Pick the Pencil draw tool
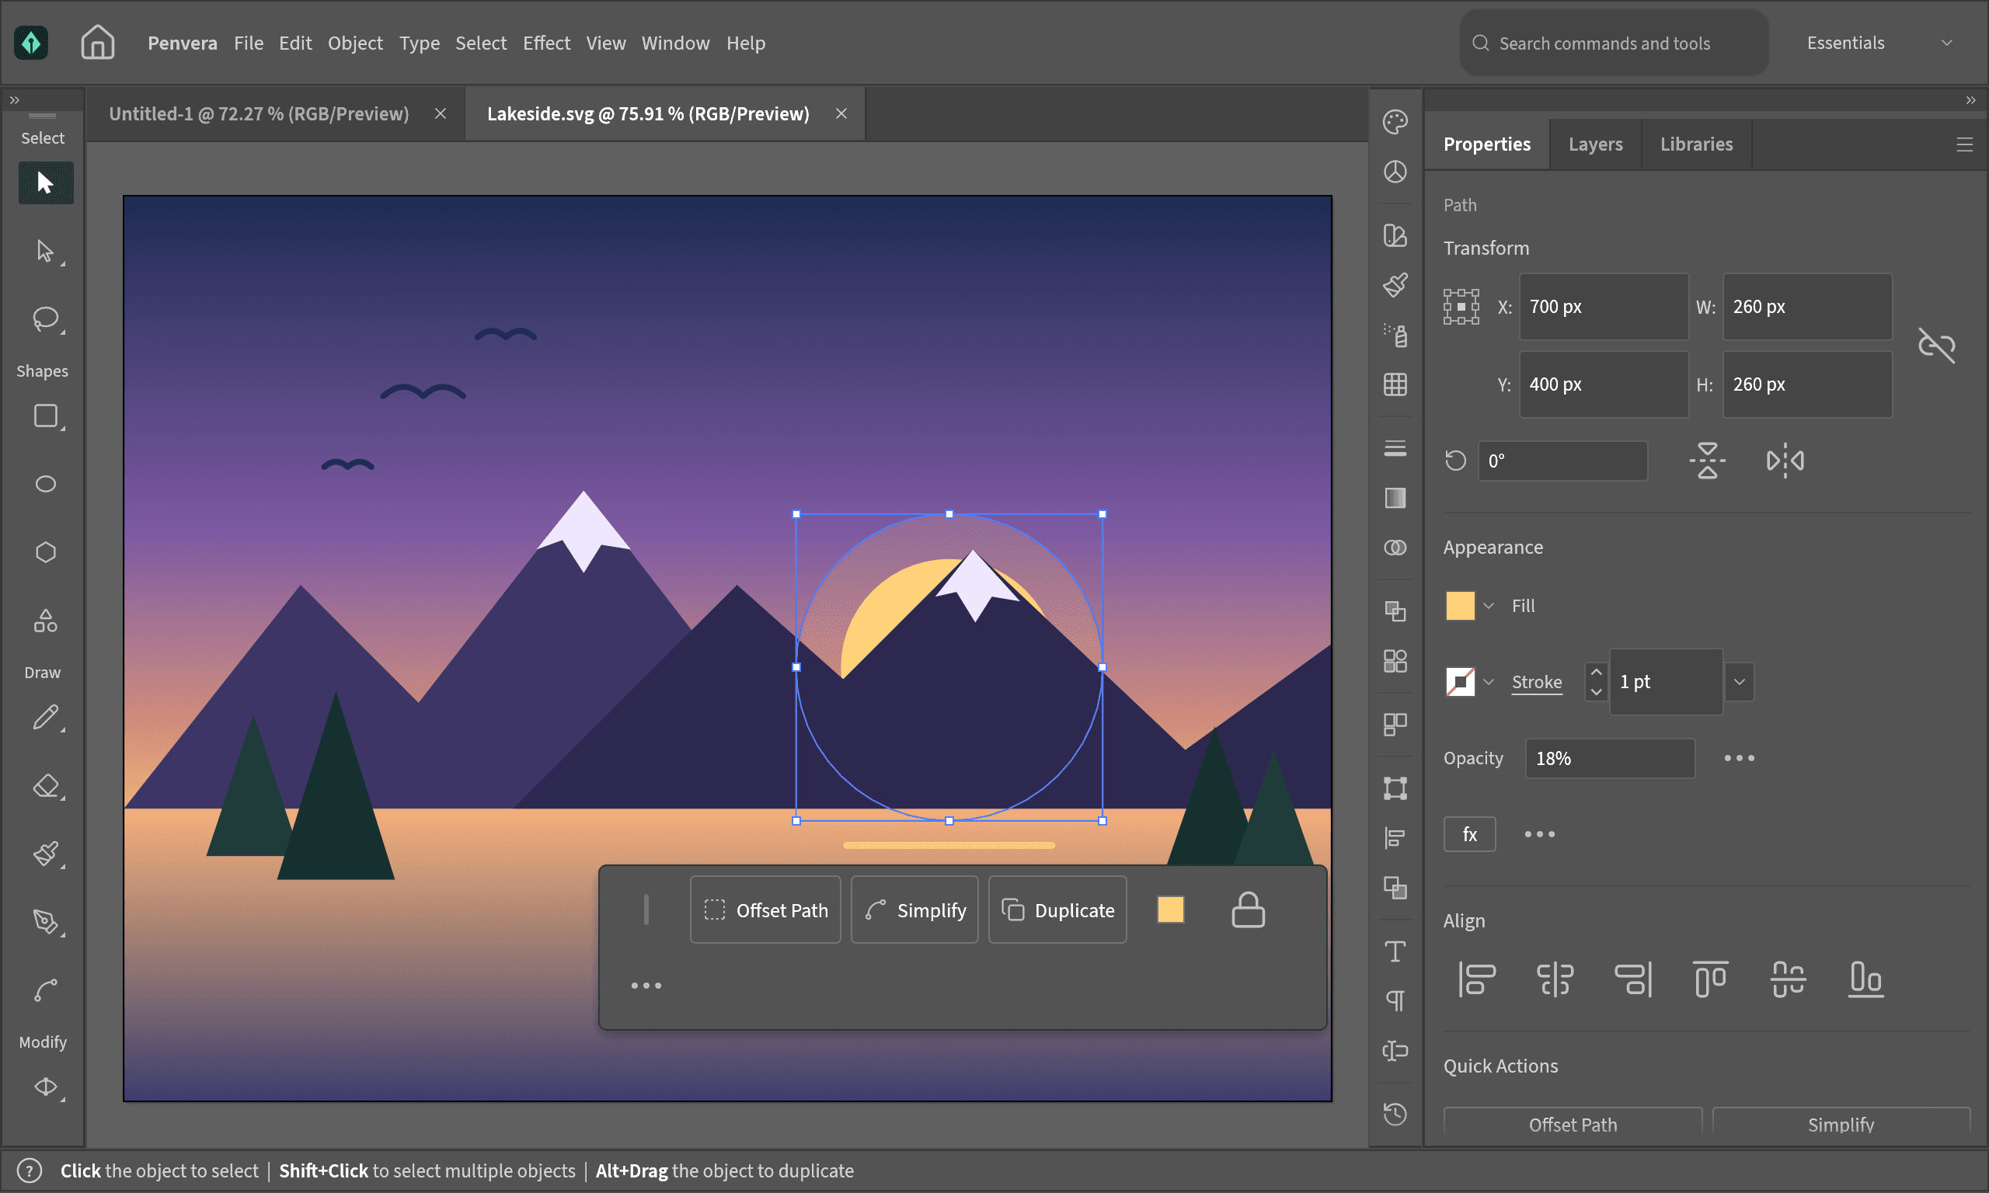 (46, 717)
